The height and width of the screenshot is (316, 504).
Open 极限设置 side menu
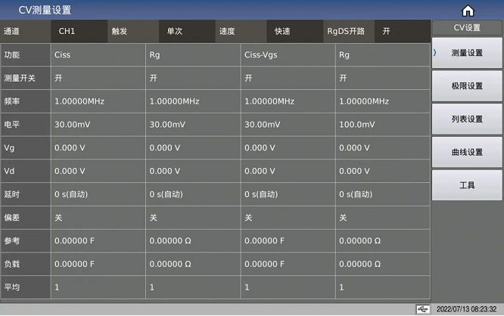pyautogui.click(x=467, y=85)
